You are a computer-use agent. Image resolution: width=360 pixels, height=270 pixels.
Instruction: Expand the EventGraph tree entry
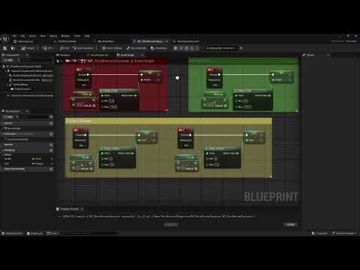click(x=2, y=128)
